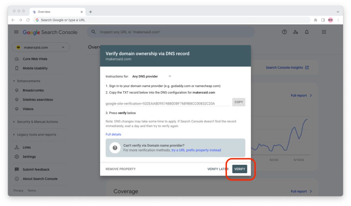Click the Help question mark icon

coord(284,32)
